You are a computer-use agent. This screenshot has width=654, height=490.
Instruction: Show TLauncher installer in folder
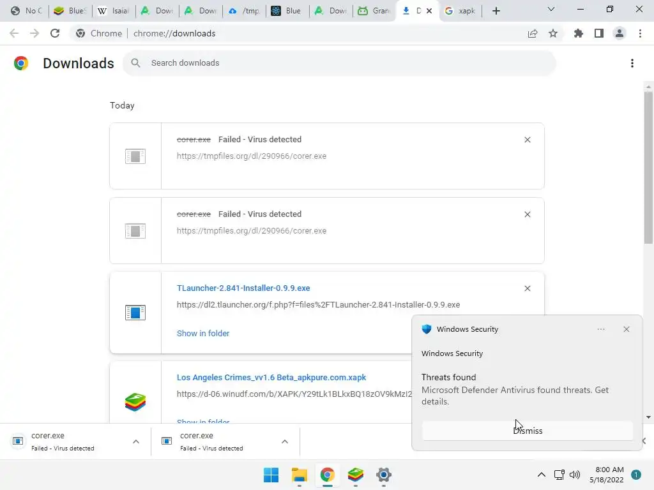[x=202, y=333]
